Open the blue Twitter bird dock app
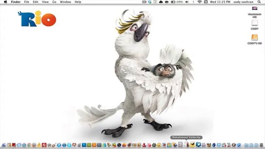265x149 pixels. pos(198,144)
